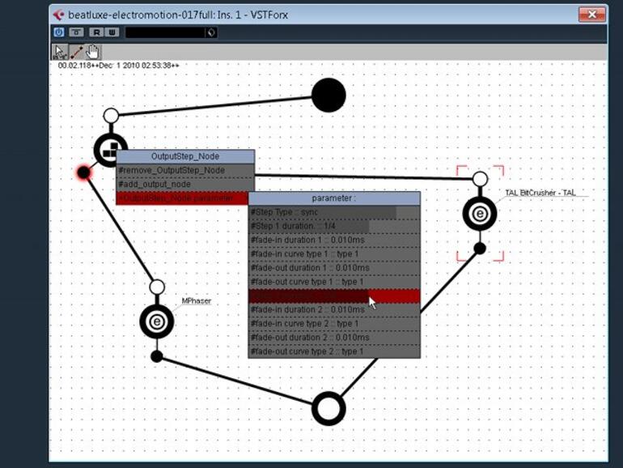
Task: Enable Write automation (W) button
Action: (112, 32)
